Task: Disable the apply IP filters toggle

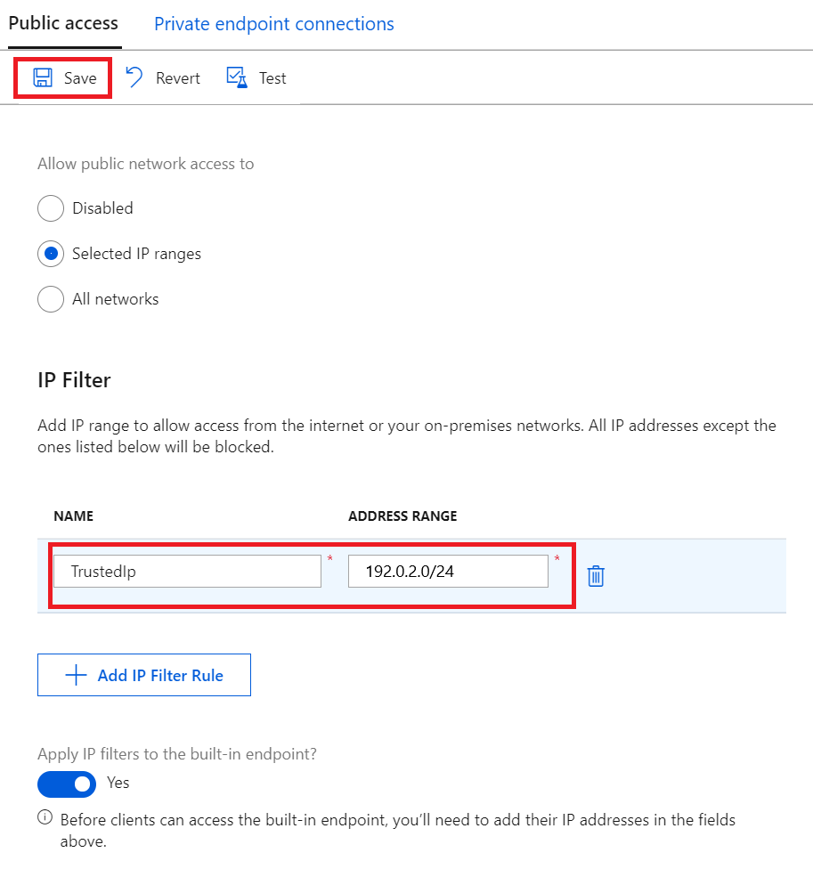Action: point(66,784)
